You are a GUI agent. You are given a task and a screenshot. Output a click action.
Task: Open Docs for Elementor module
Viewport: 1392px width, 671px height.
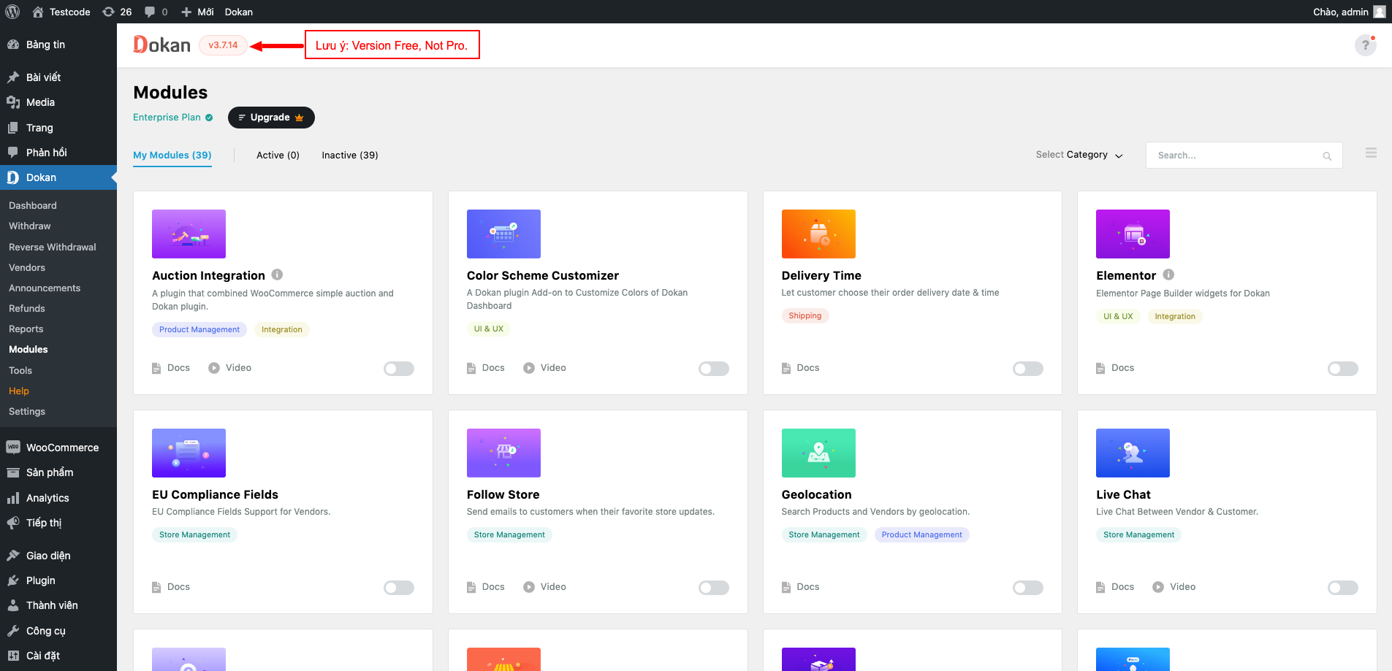click(1115, 368)
